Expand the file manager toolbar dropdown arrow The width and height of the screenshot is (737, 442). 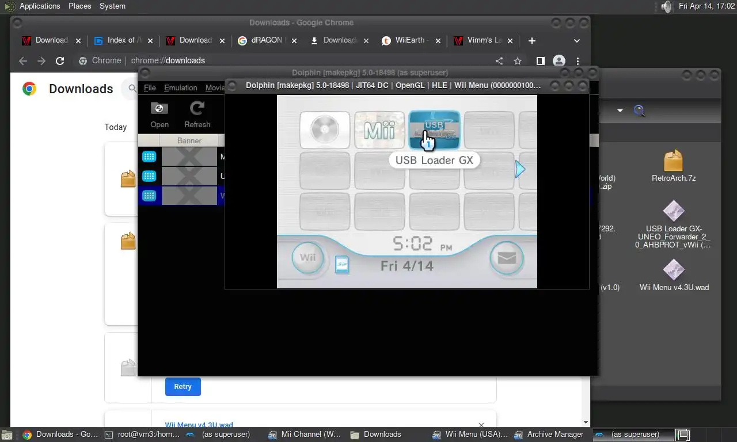(620, 110)
